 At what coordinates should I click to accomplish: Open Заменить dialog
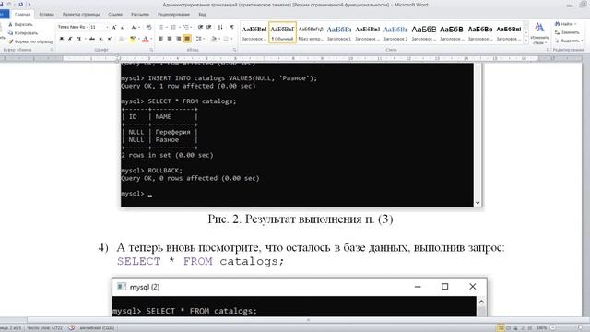coord(568,32)
